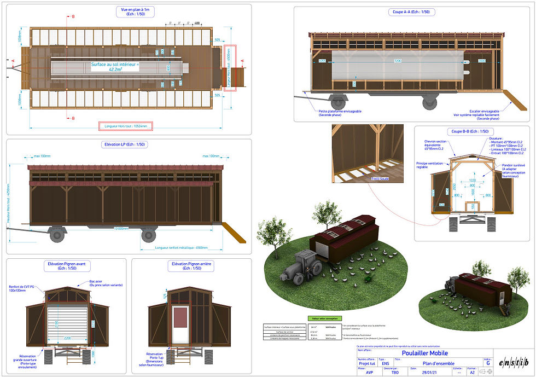The height and width of the screenshot is (377, 536).
Task: Click the '10 000mm' dimension in Elévation LP
Action: (x=121, y=229)
